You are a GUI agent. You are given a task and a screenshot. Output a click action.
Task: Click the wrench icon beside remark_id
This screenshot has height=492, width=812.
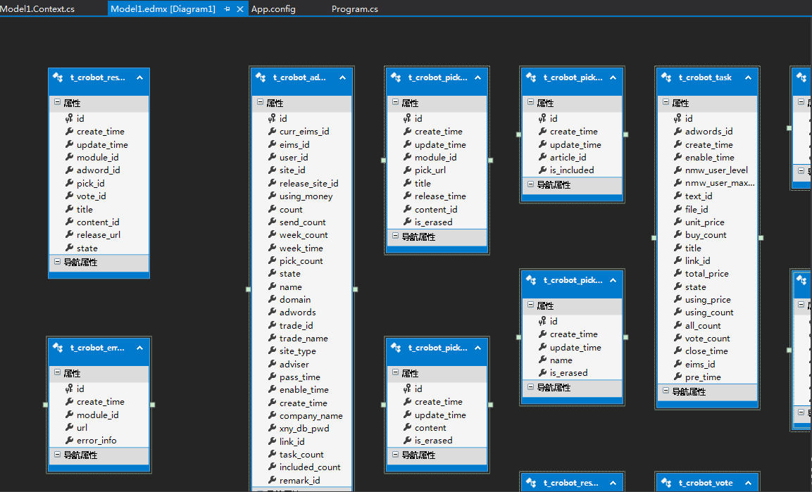coord(272,480)
